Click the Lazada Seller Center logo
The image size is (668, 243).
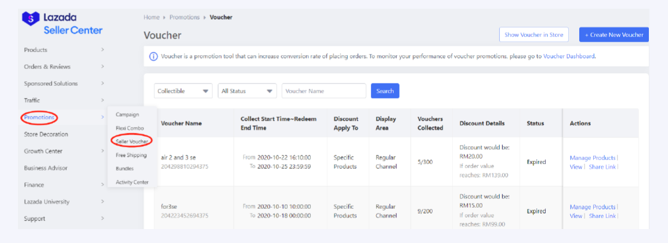62,23
